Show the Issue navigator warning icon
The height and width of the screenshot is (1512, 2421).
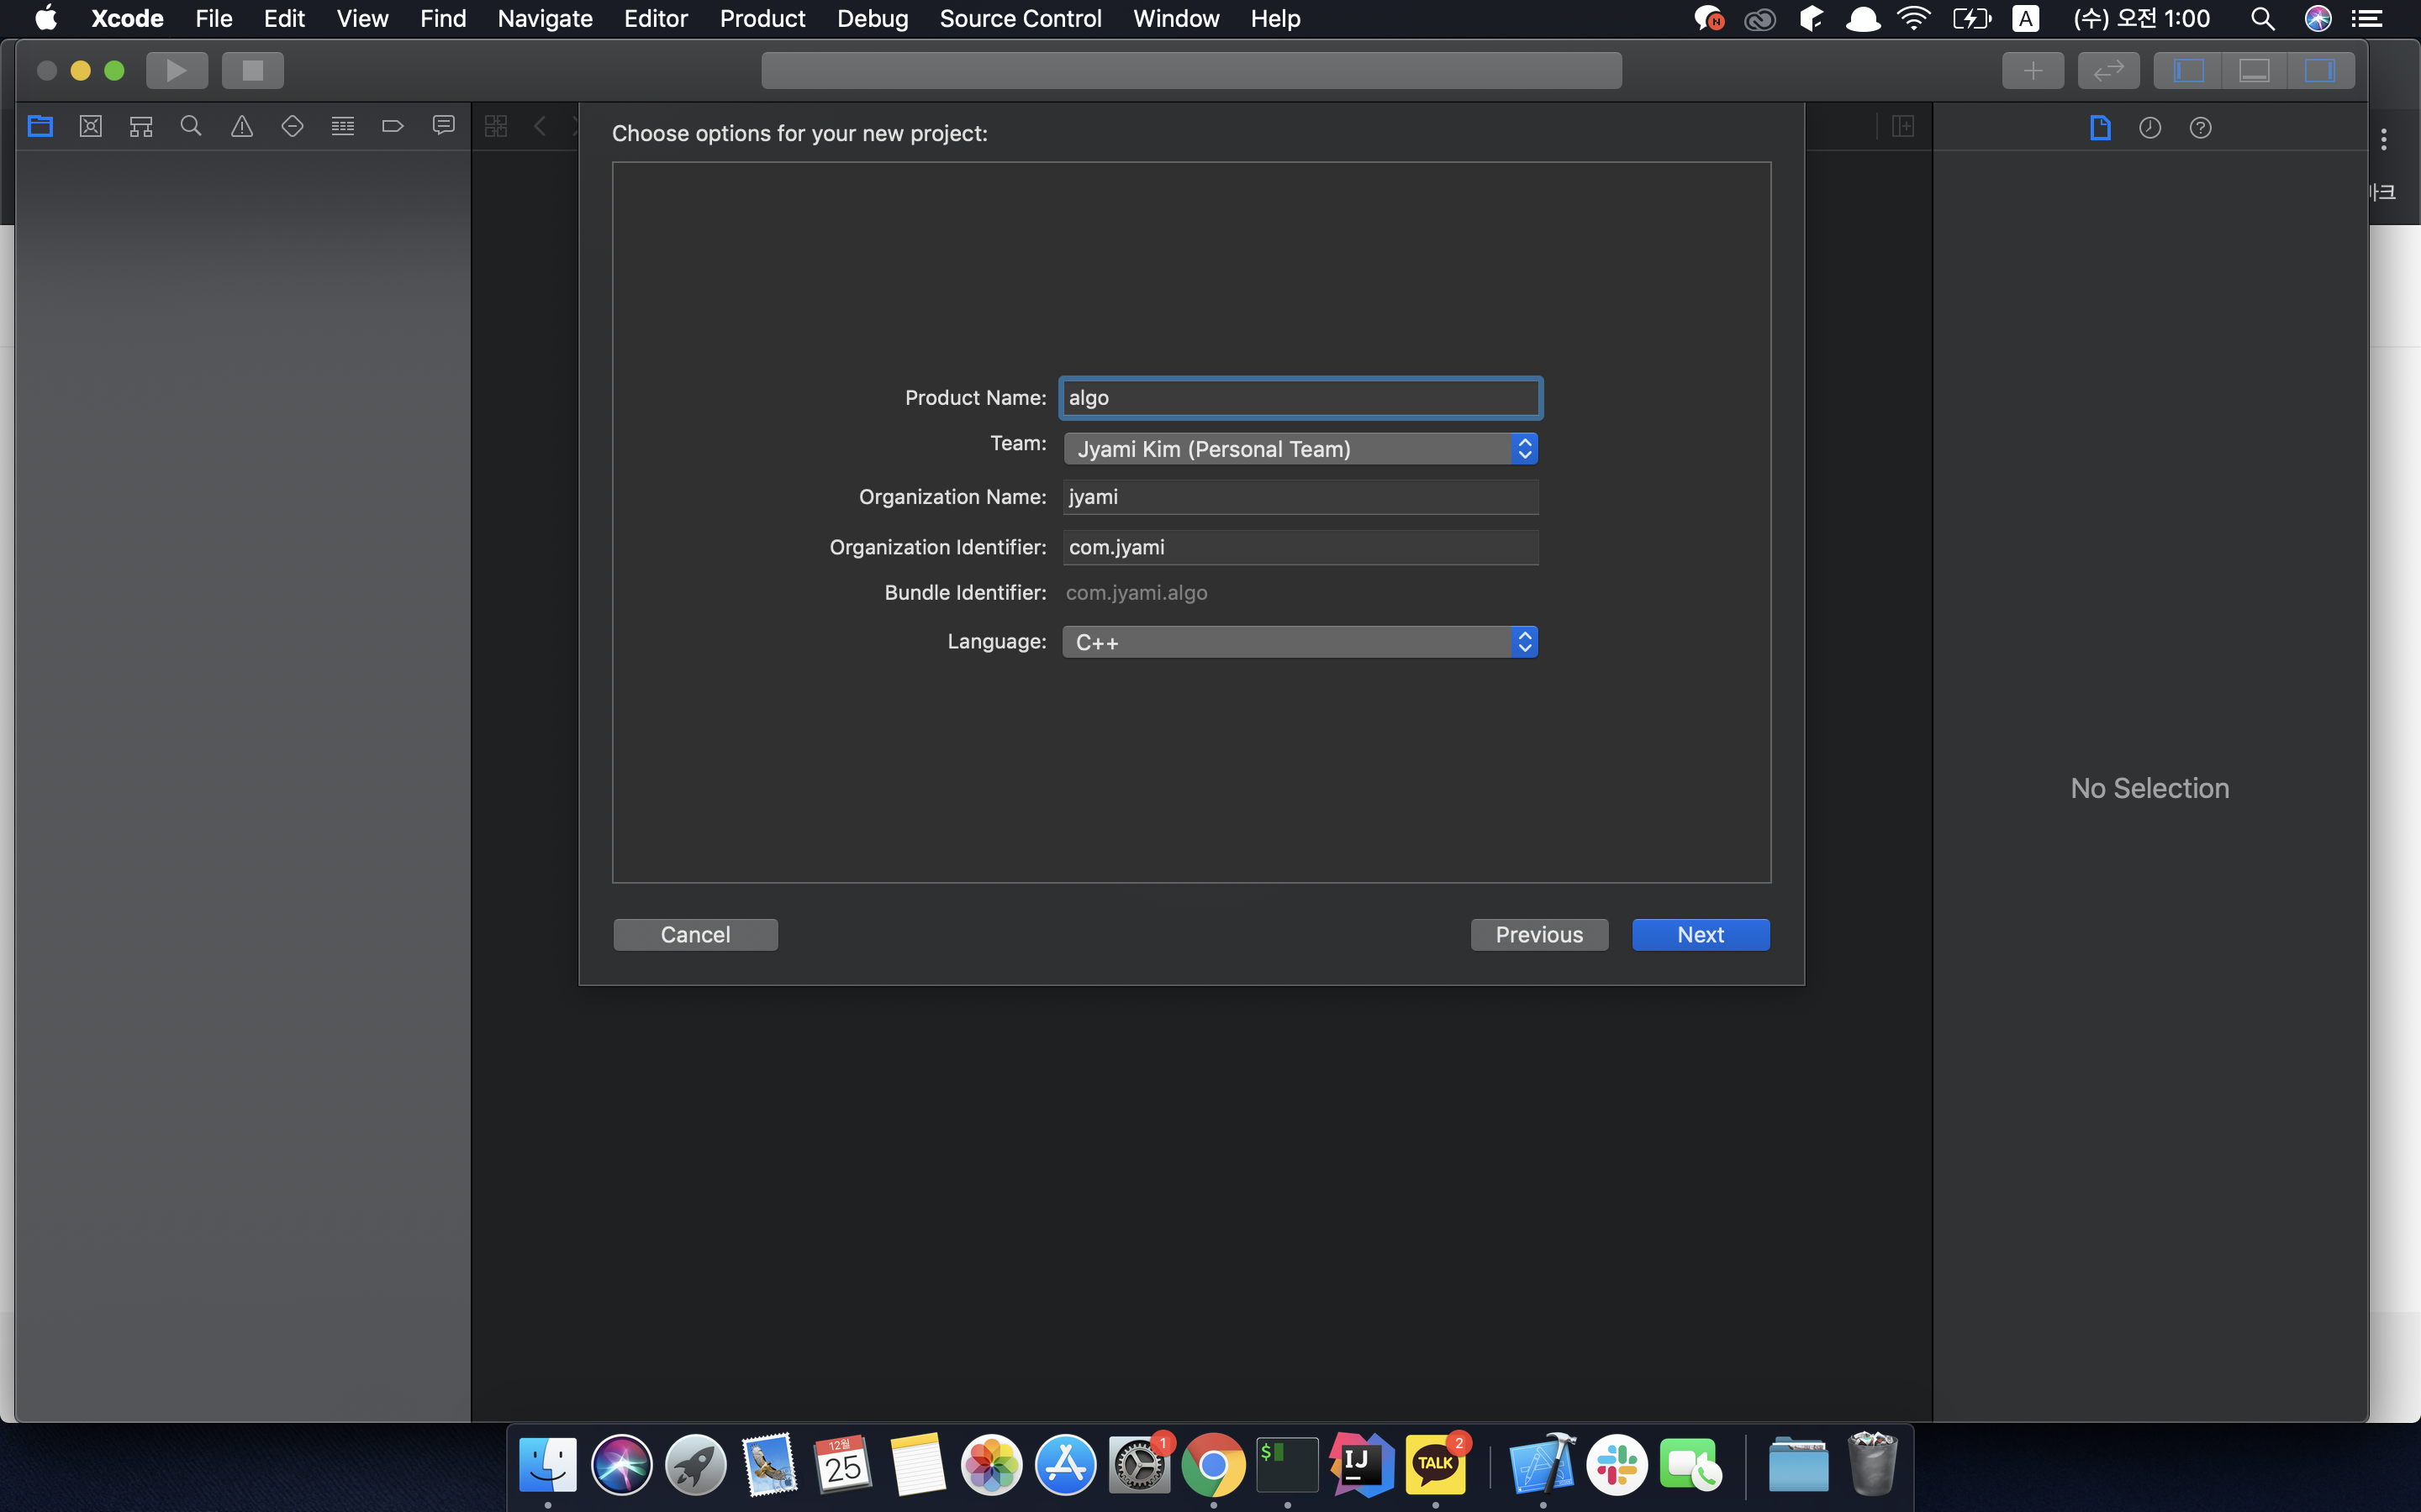pyautogui.click(x=242, y=126)
